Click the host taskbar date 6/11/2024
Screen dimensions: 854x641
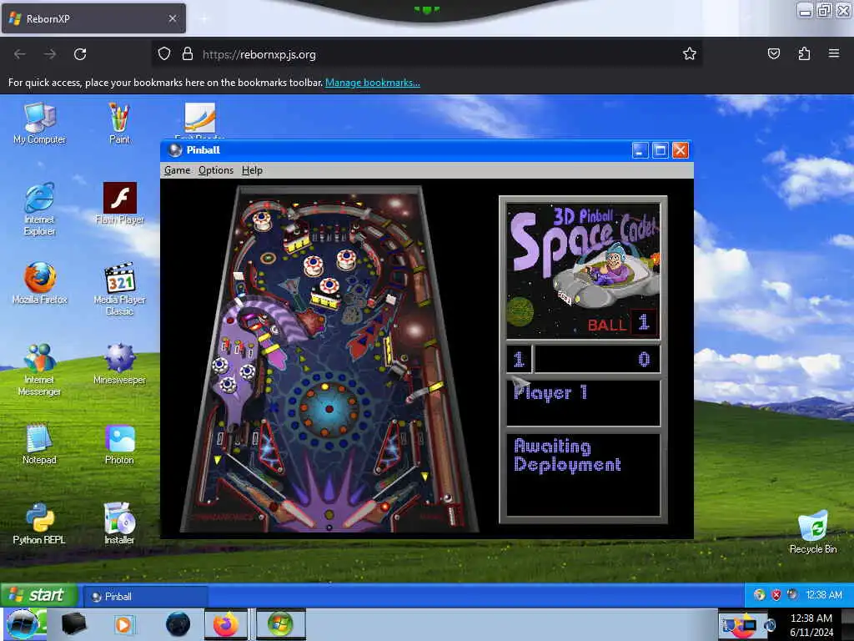click(x=811, y=633)
